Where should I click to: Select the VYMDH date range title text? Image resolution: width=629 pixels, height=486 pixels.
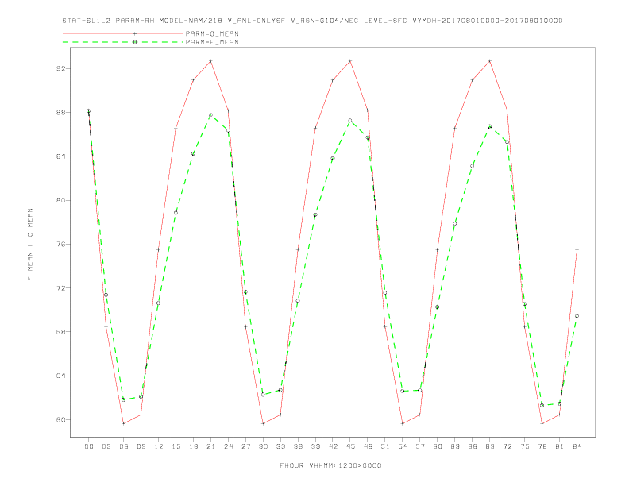pyautogui.click(x=488, y=21)
